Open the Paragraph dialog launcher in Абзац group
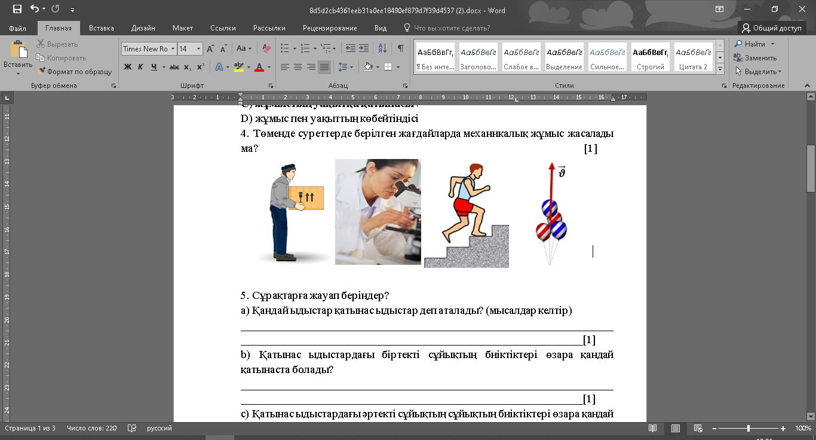 404,86
